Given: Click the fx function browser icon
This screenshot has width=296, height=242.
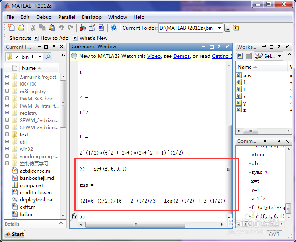Looking at the screenshot, I should (x=74, y=217).
